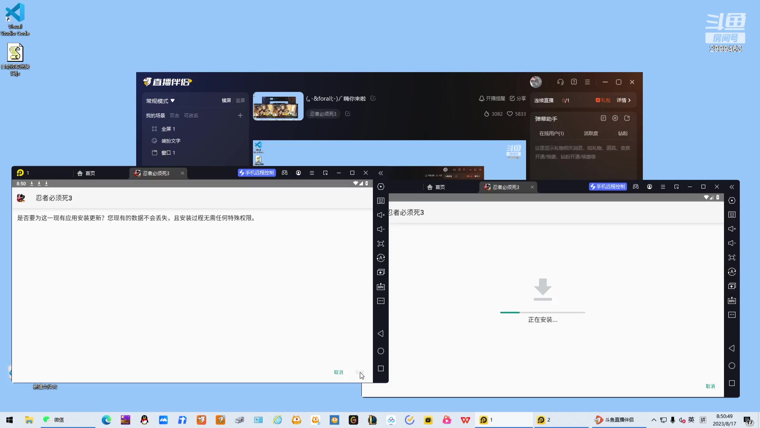The width and height of the screenshot is (760, 428).
Task: Click APK install icon in emulator 2 sidebar
Action: click(732, 300)
